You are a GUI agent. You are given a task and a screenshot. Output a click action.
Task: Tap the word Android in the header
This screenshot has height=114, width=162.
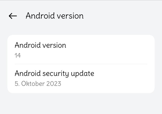point(40,16)
